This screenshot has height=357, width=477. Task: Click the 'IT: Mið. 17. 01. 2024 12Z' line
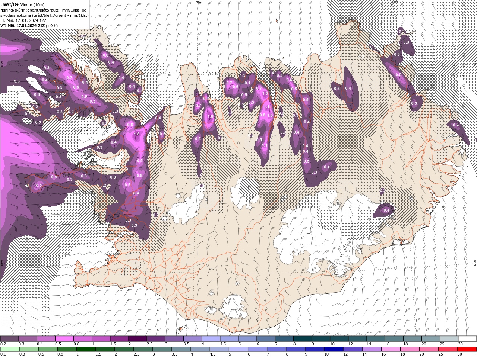click(23, 20)
